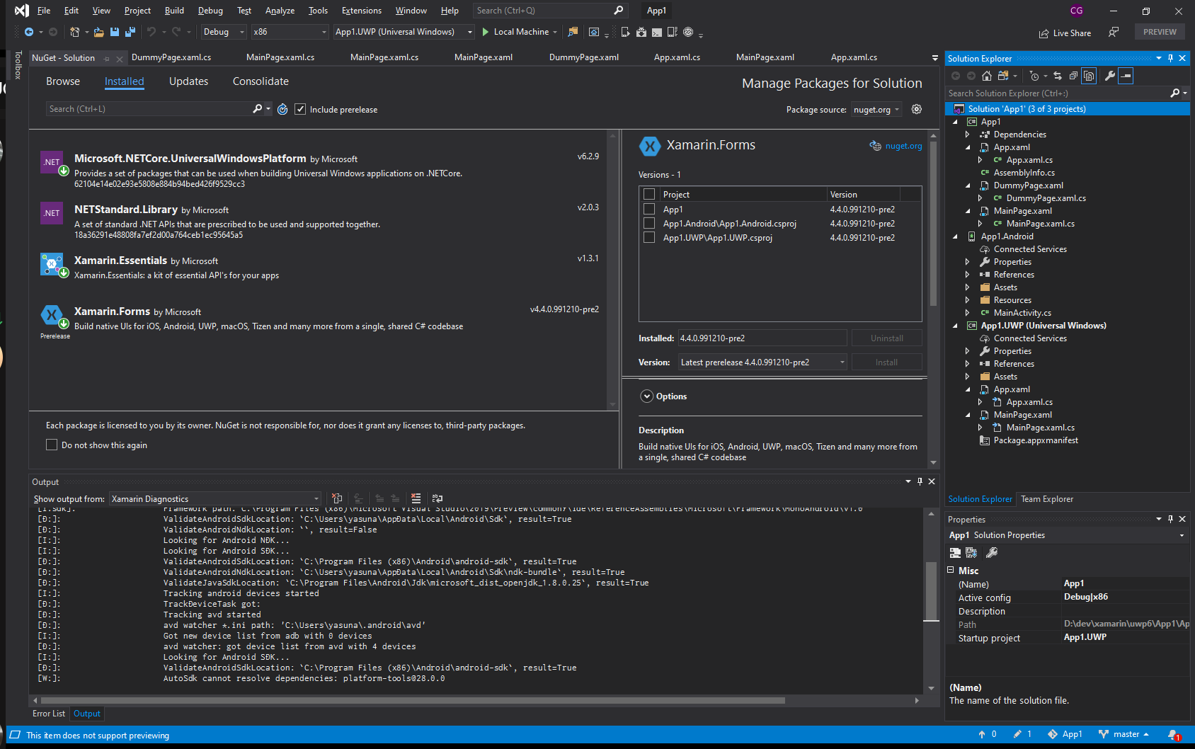
Task: Collapse the App1.Android project node
Action: 955,236
